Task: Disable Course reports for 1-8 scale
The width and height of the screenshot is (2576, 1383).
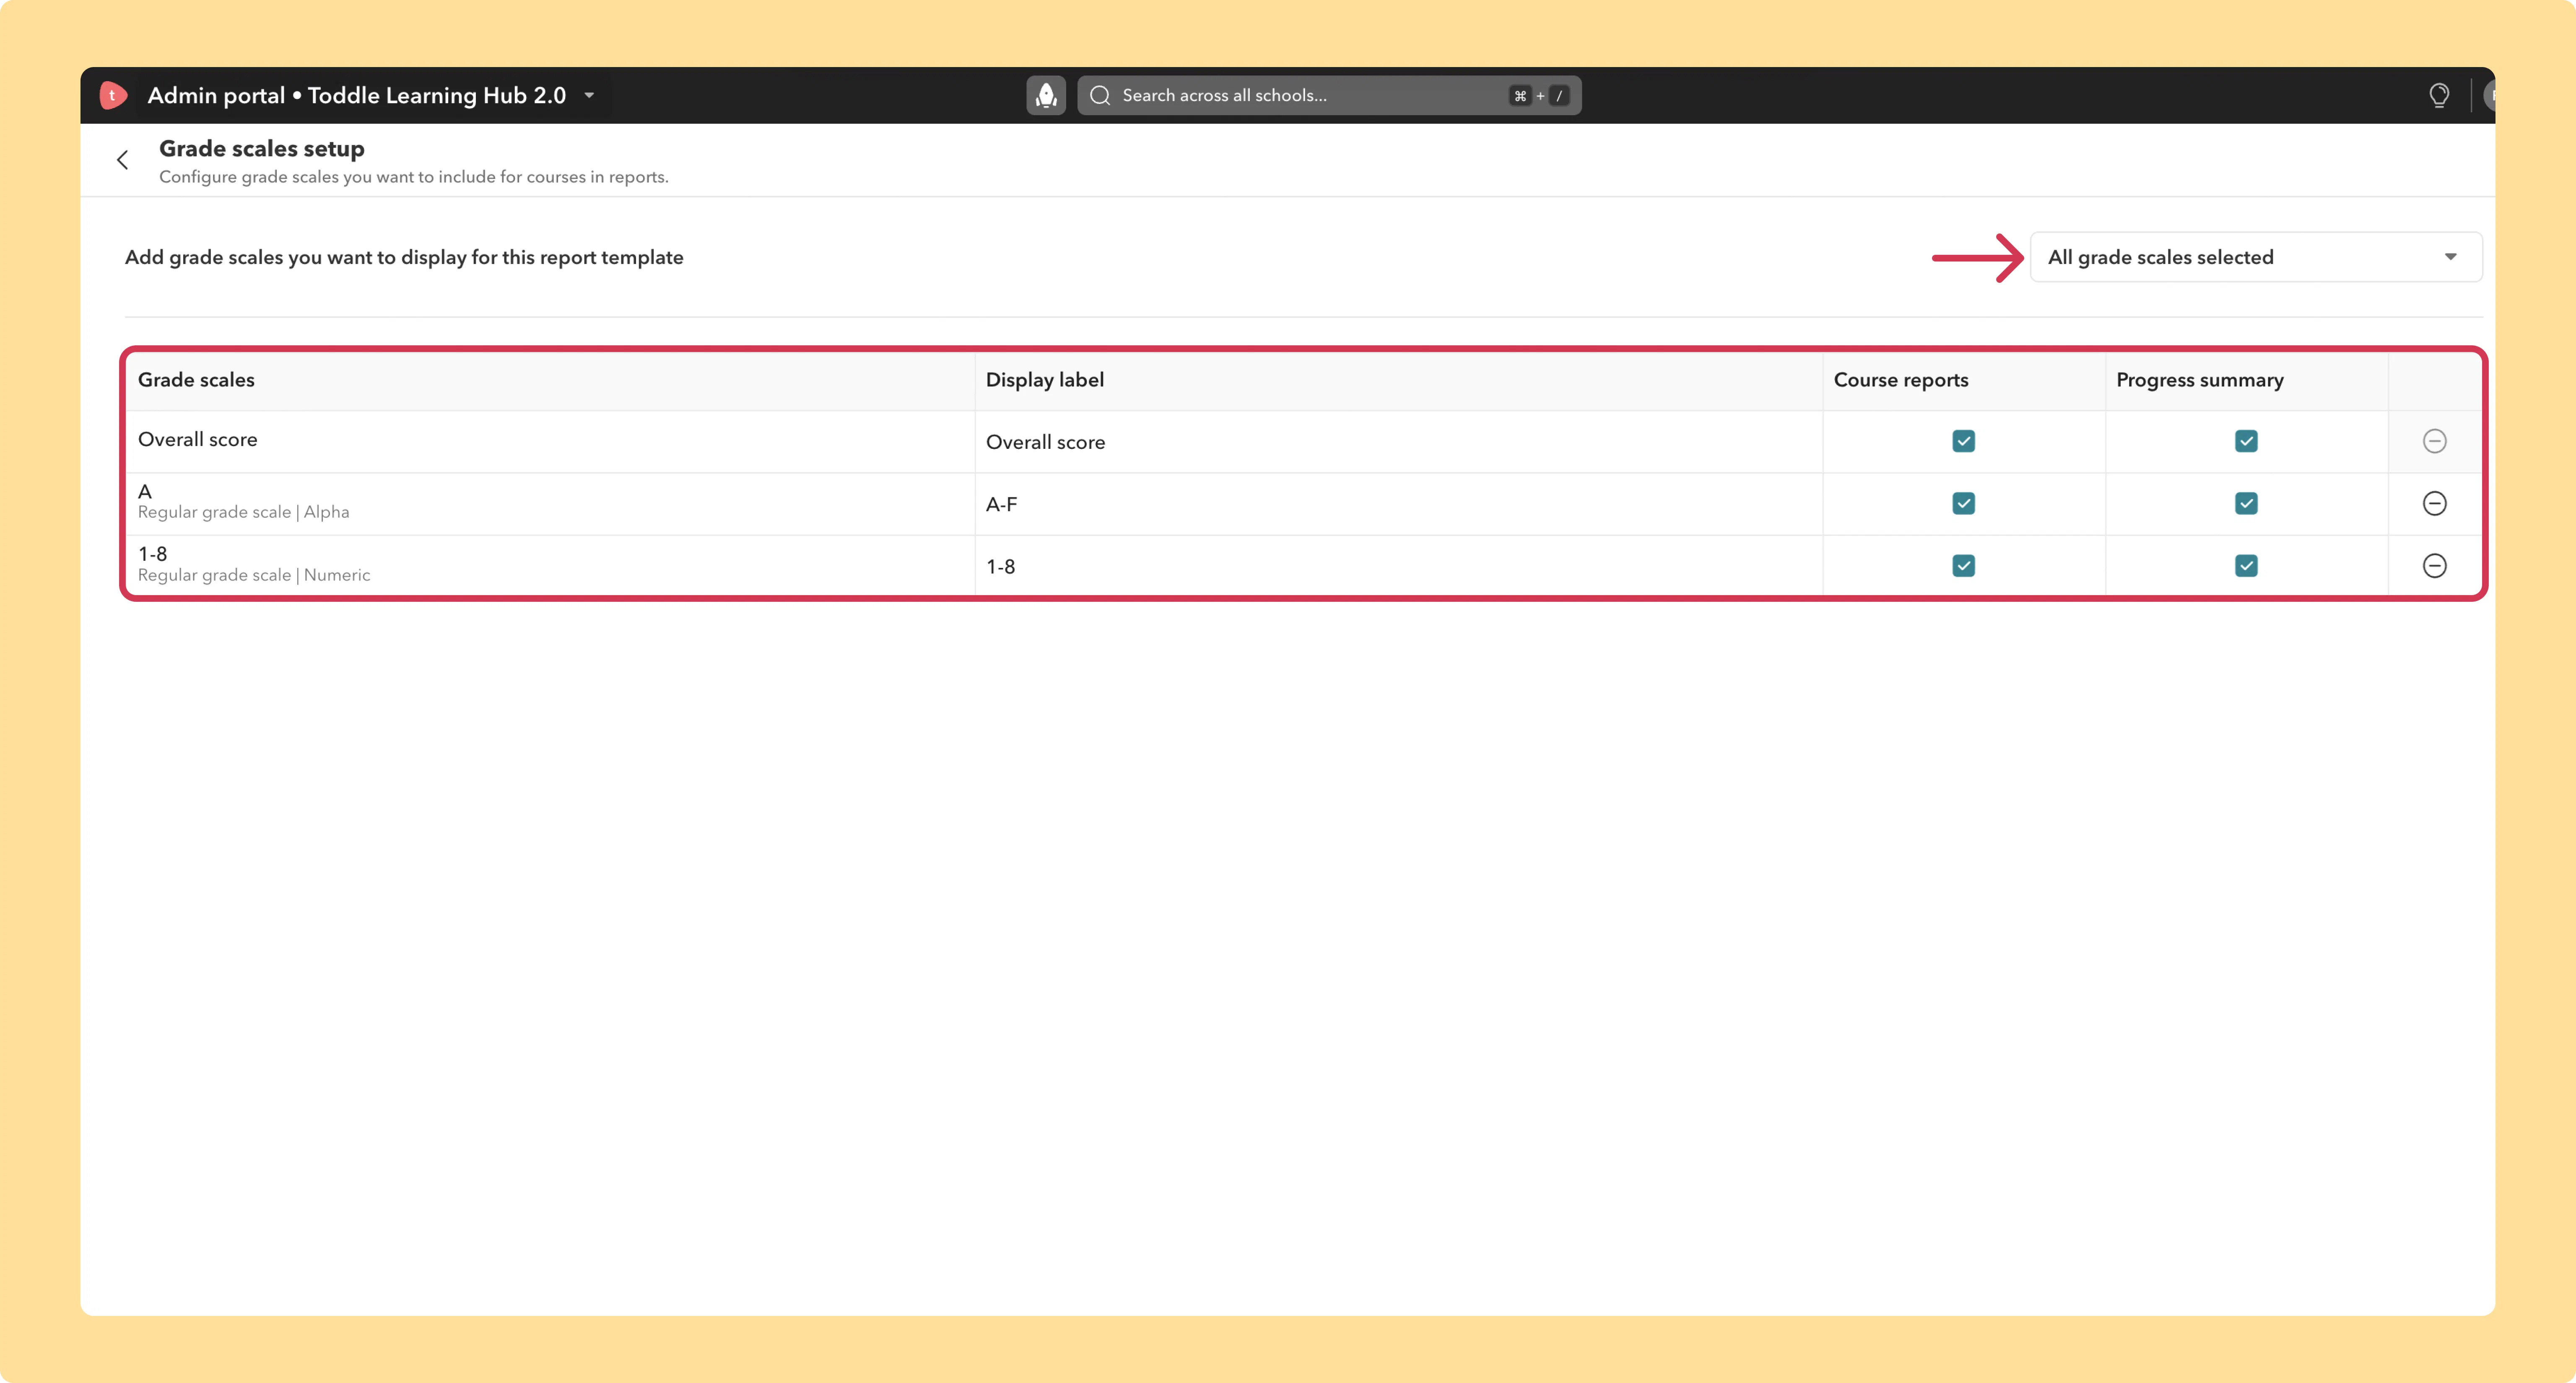Action: (x=1963, y=566)
